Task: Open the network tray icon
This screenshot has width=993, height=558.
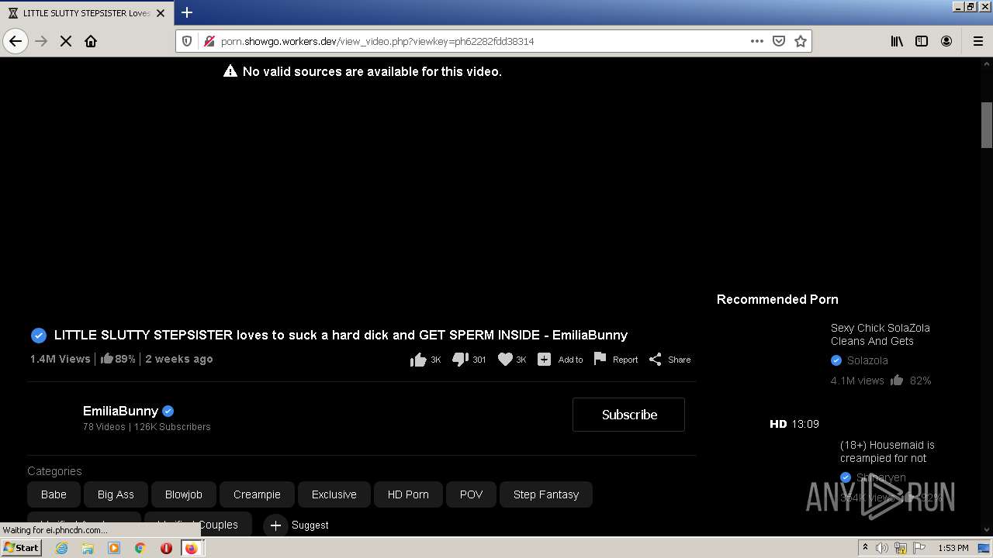Action: pyautogui.click(x=901, y=548)
